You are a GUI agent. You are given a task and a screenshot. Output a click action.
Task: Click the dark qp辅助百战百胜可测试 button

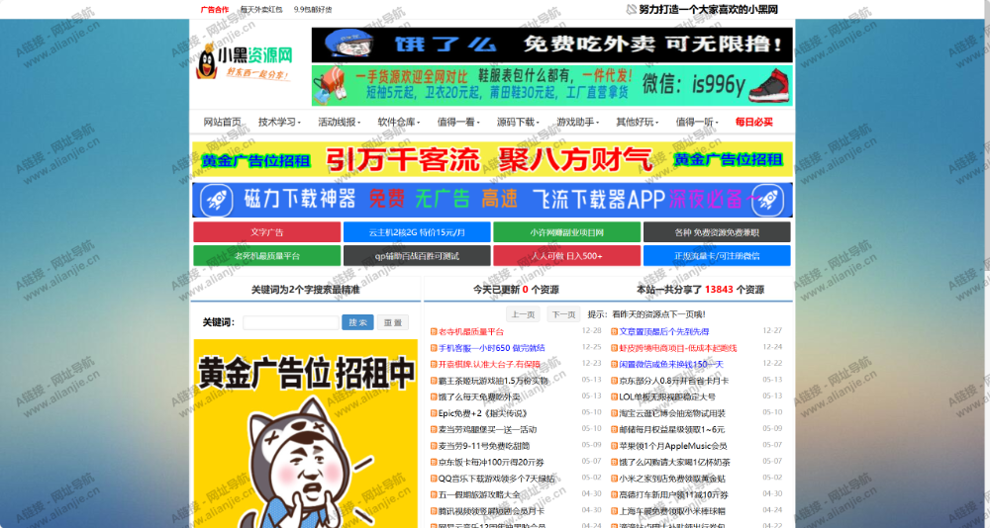pos(417,256)
